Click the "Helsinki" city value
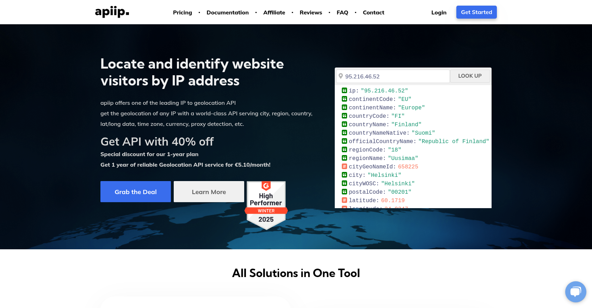 click(384, 175)
